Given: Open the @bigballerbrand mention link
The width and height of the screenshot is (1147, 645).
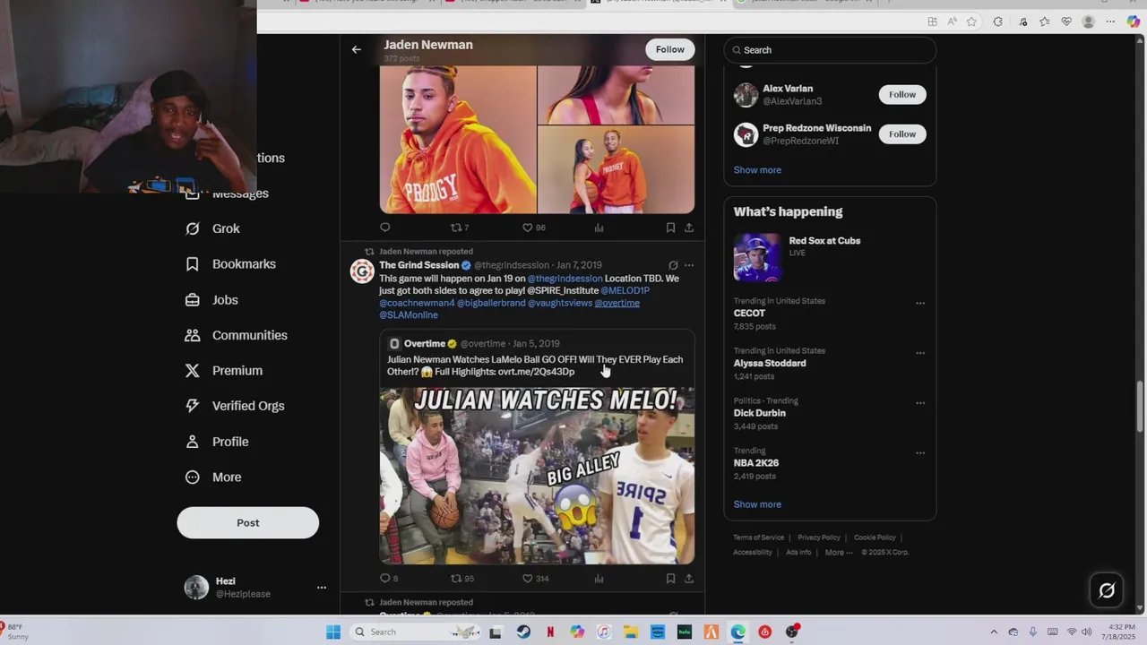Looking at the screenshot, I should tap(491, 303).
